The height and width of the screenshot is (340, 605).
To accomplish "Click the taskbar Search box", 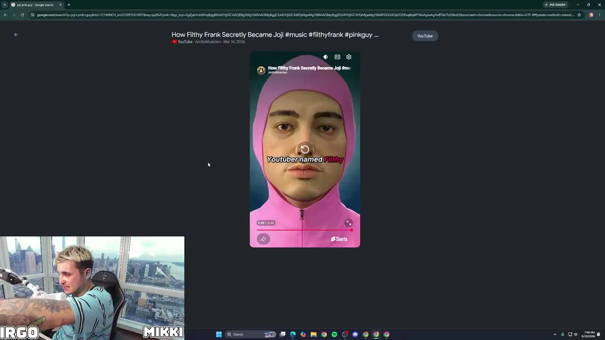I will 250,334.
